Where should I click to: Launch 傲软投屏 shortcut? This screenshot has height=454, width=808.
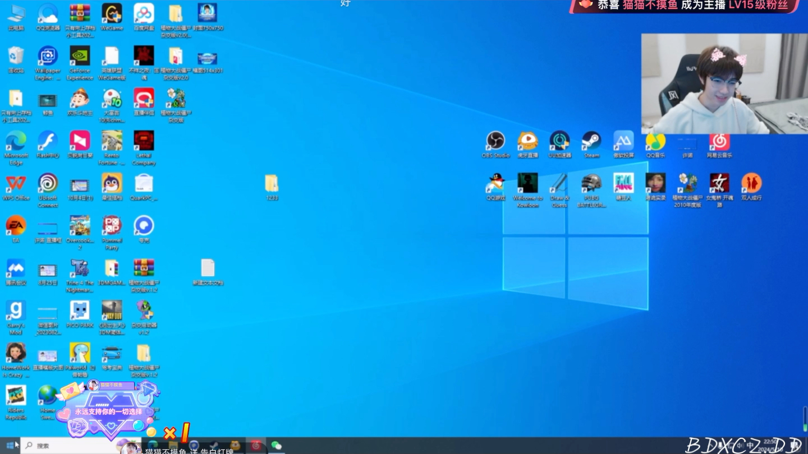tap(623, 145)
